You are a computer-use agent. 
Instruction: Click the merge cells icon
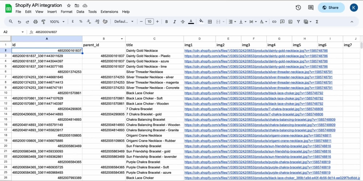[218, 21]
